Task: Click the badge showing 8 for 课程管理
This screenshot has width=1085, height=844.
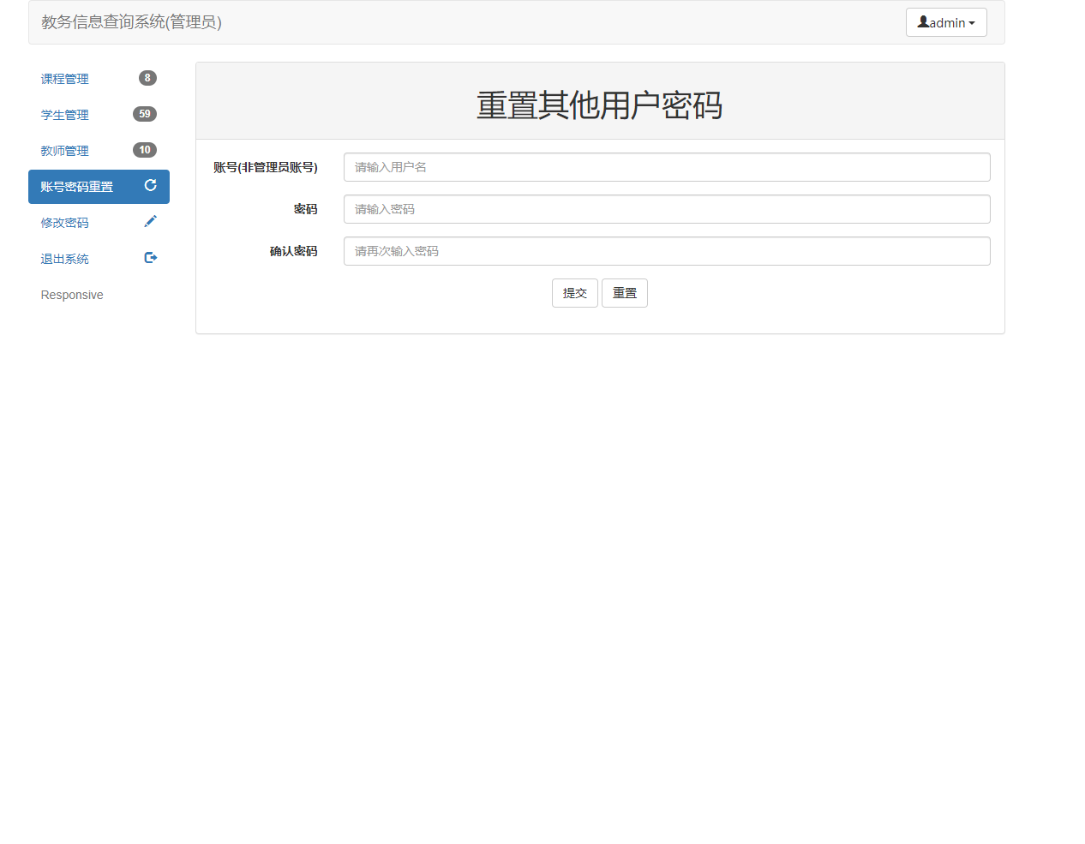Action: coord(146,78)
